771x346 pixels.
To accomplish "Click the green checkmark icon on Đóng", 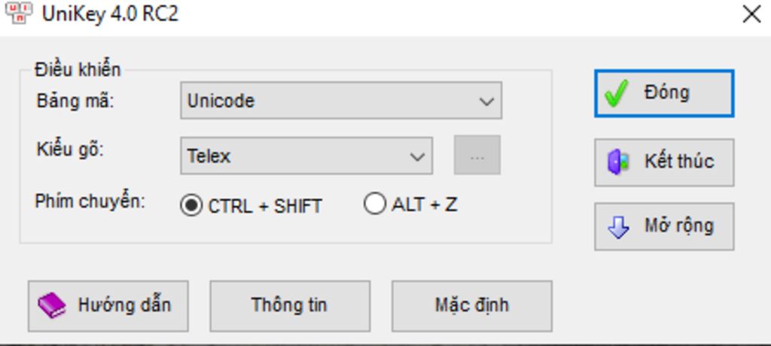I will [x=617, y=94].
